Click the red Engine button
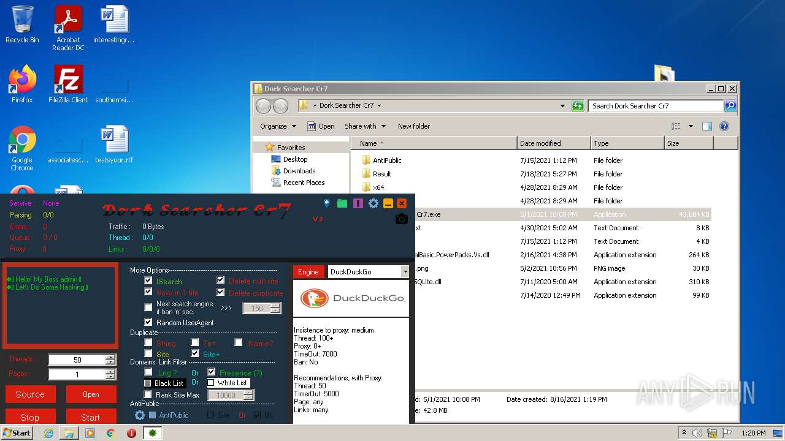Screen dimensions: 785x441 click(x=308, y=271)
